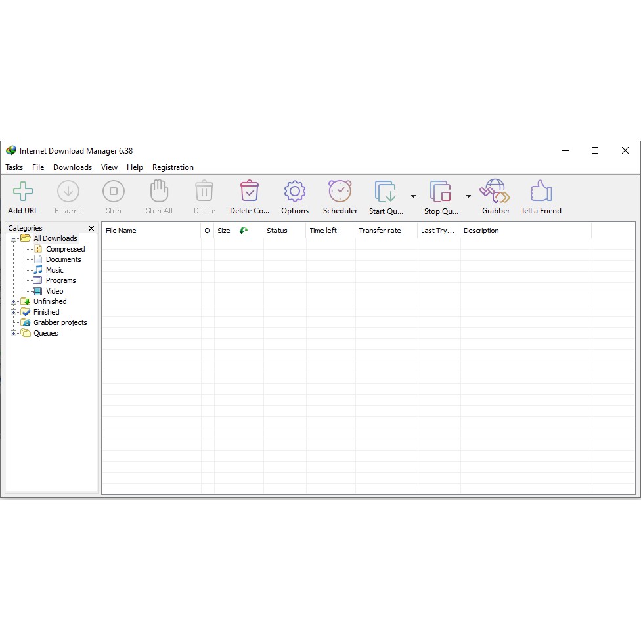Click the Stop All hand icon
This screenshot has height=641, width=641.
click(159, 190)
